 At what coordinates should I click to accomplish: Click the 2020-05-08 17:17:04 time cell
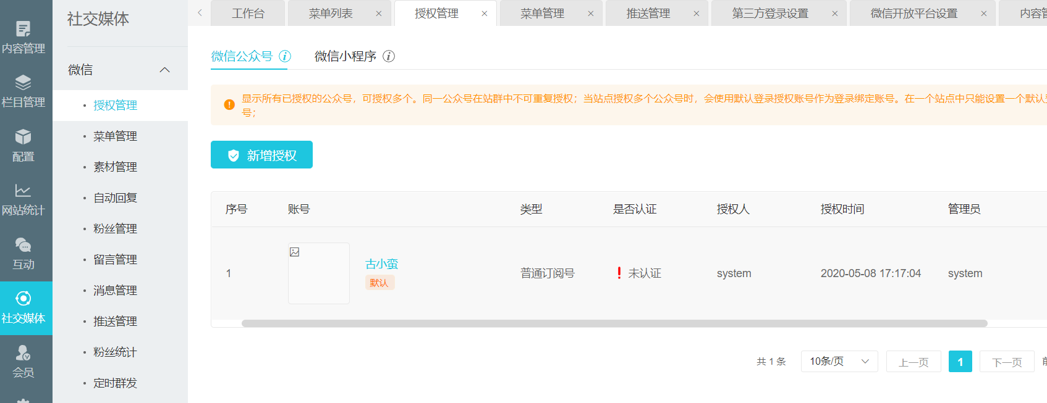(871, 273)
